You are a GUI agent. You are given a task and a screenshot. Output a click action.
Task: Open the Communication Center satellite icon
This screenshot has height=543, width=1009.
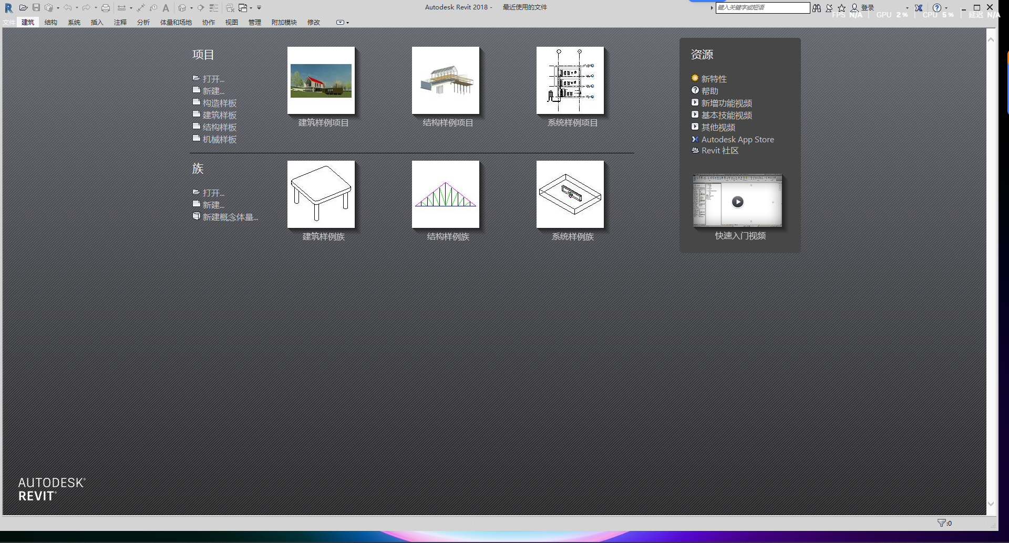tap(829, 7)
